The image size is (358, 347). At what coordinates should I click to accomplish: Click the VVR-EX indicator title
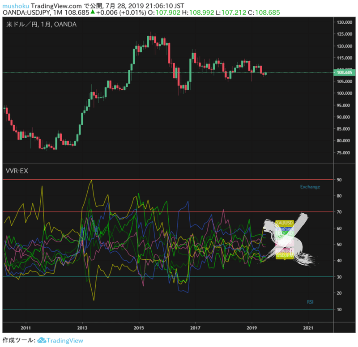point(17,171)
